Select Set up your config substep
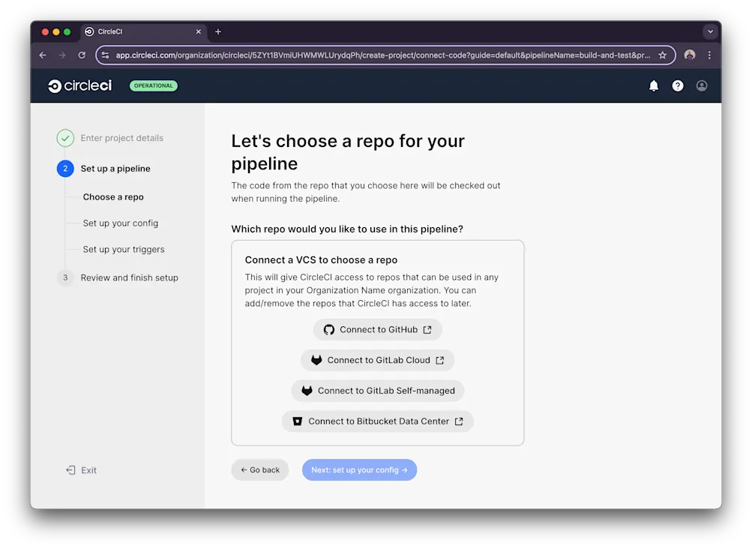Image resolution: width=752 pixels, height=549 pixels. click(x=121, y=223)
